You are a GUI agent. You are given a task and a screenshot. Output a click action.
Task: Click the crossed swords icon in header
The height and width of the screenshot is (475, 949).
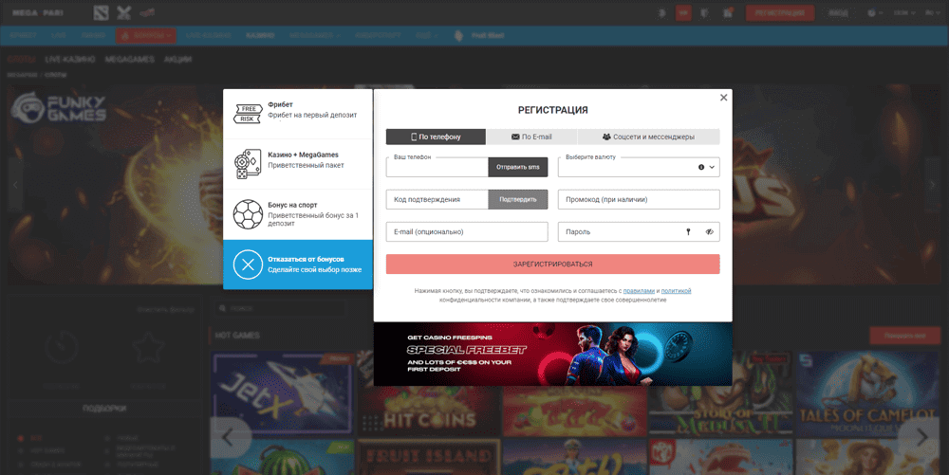(123, 12)
